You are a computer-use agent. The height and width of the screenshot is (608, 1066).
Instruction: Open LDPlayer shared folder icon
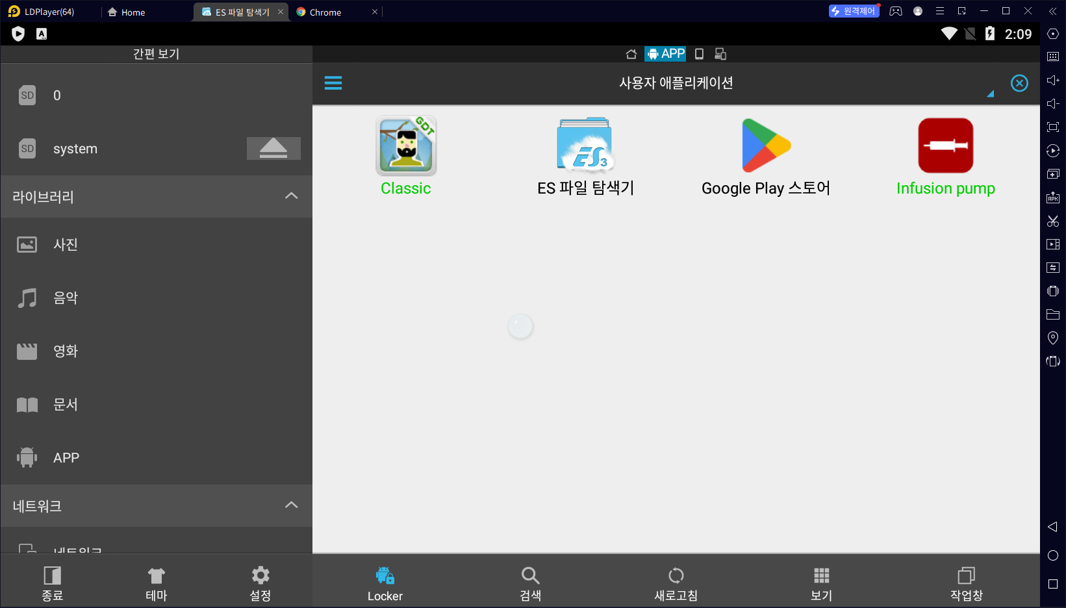(1053, 314)
